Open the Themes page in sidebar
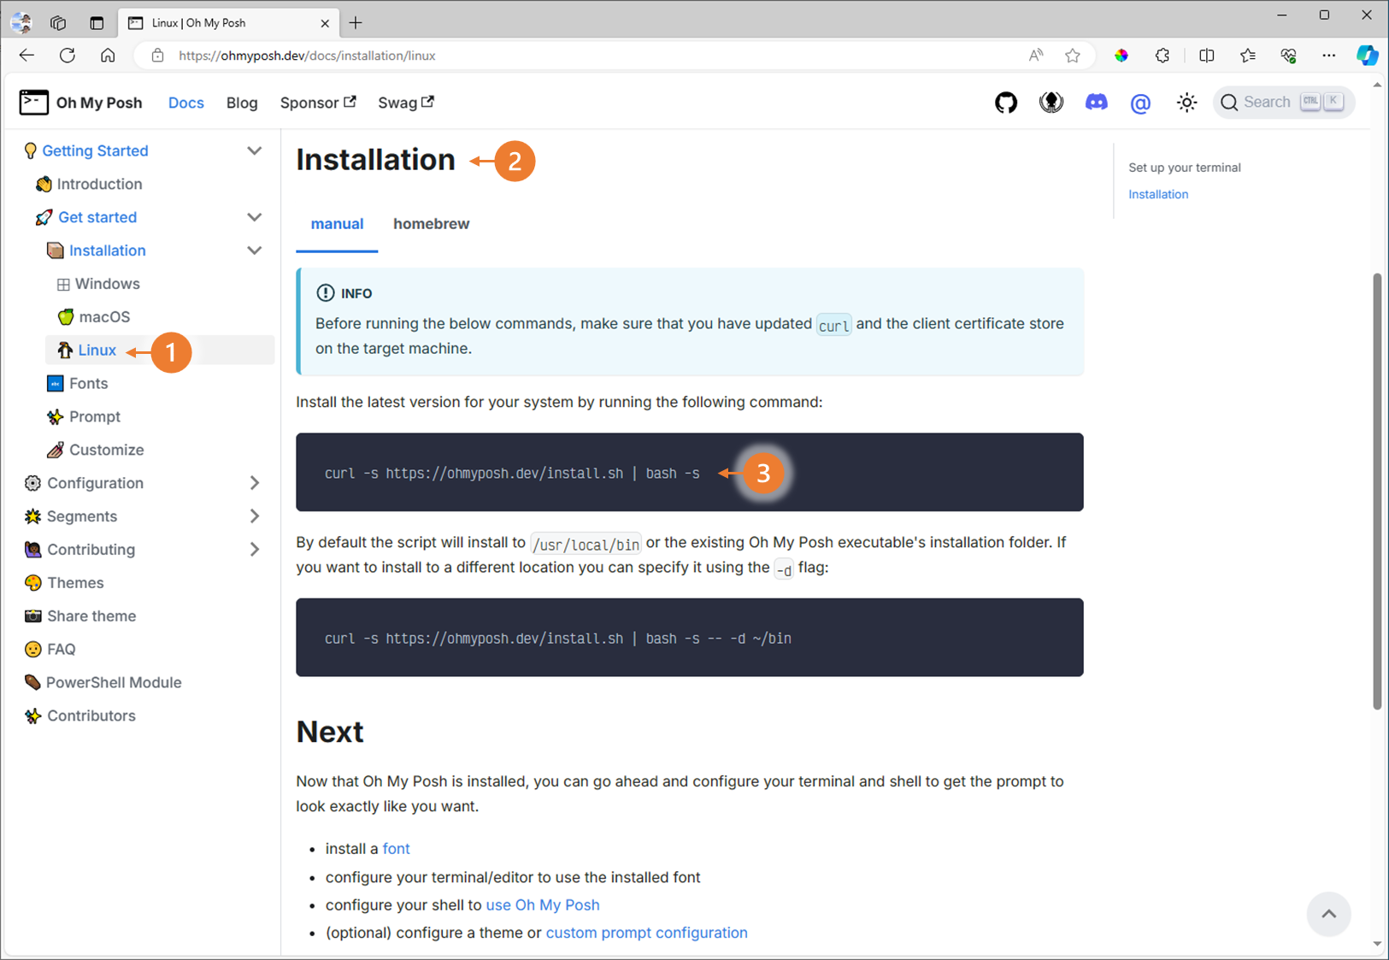Image resolution: width=1389 pixels, height=960 pixels. pos(75,583)
